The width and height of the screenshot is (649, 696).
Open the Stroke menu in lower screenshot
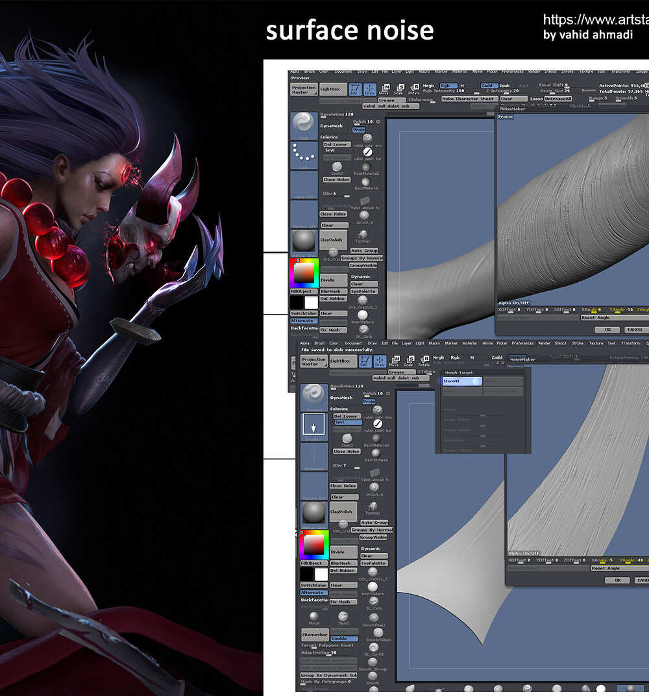[578, 343]
